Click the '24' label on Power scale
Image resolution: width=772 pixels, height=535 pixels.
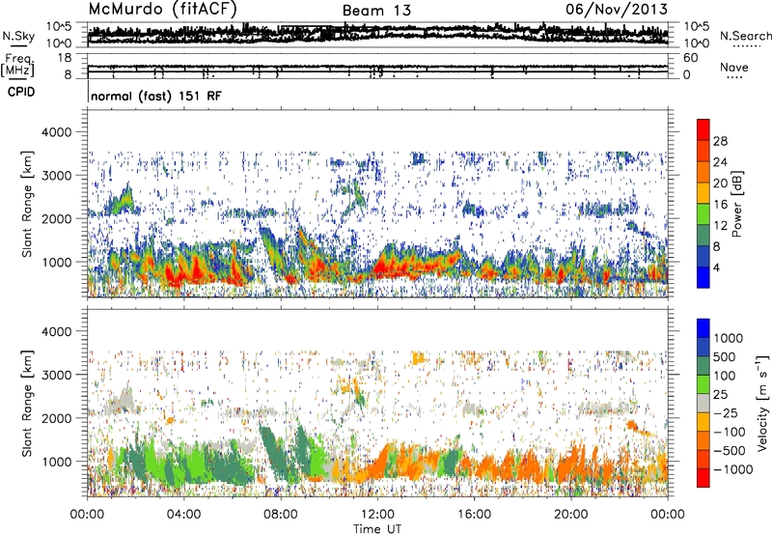720,162
